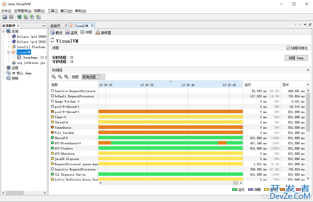
Task: Open the 窗口(W) menu
Action: [67, 11]
